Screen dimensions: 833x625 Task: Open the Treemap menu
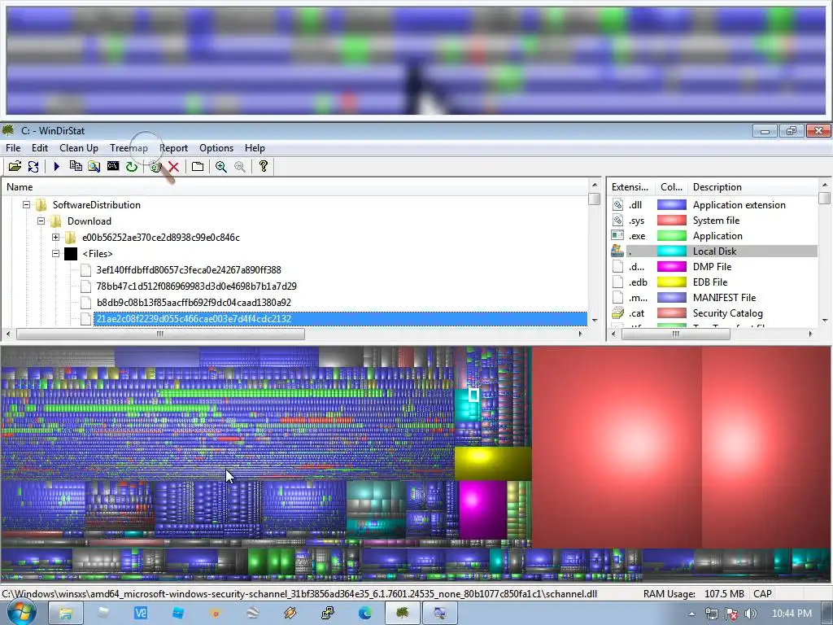tap(129, 148)
